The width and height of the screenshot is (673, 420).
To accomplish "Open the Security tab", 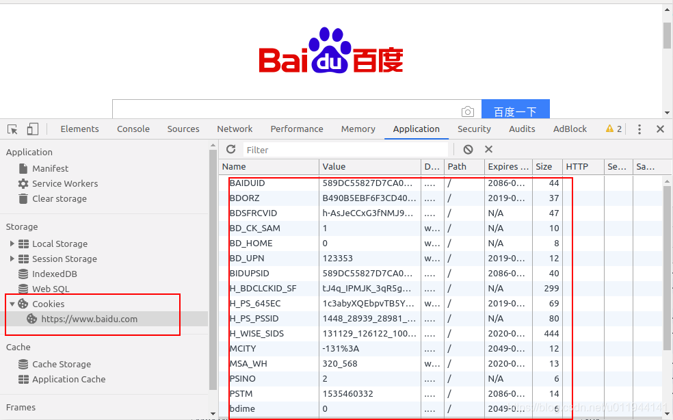I will [474, 129].
